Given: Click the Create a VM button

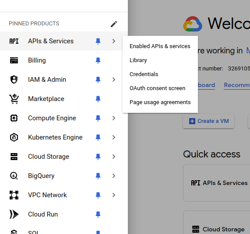Looking at the screenshot, I should (x=209, y=121).
